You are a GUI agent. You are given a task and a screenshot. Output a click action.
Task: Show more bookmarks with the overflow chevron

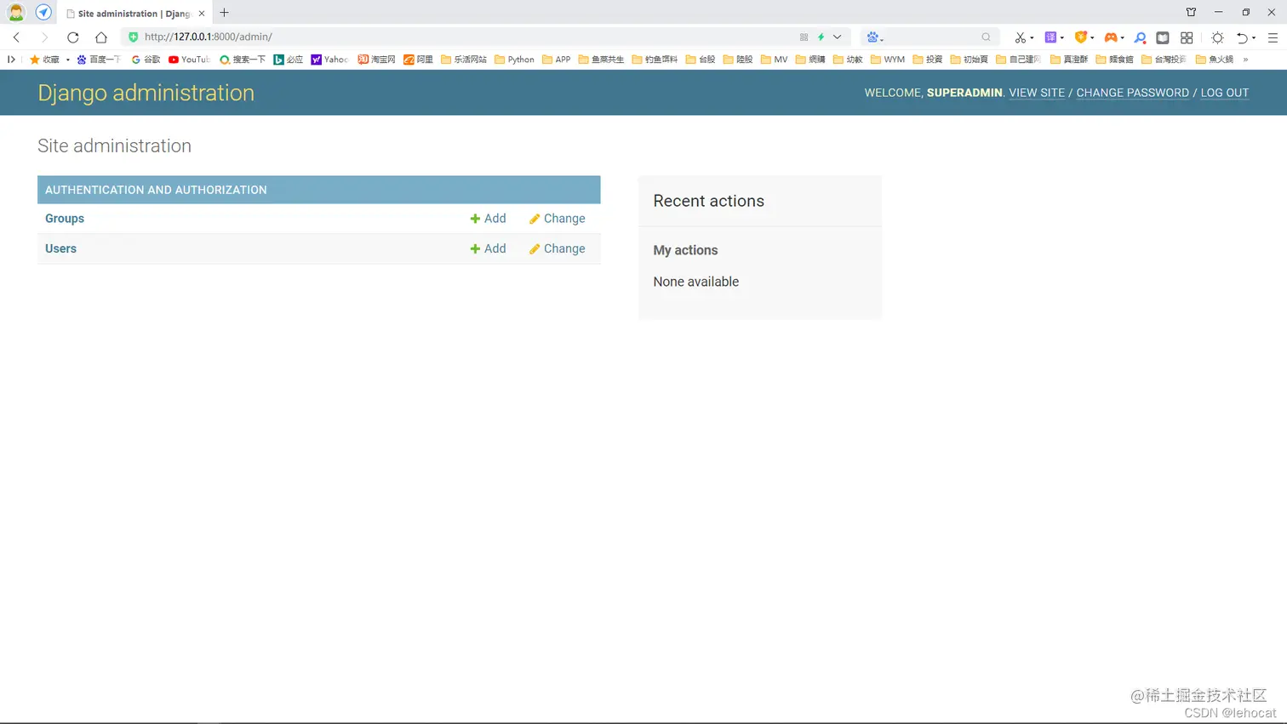(1245, 60)
